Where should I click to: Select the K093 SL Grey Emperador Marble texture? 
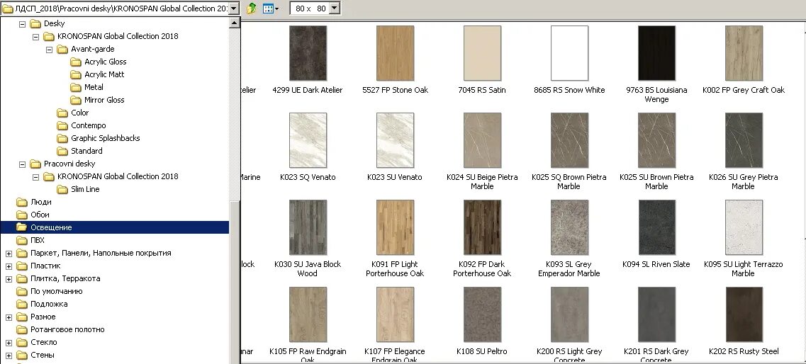tap(569, 228)
